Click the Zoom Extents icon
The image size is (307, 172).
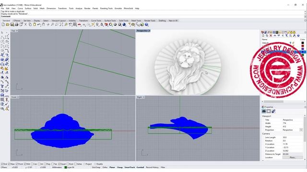[61, 24]
